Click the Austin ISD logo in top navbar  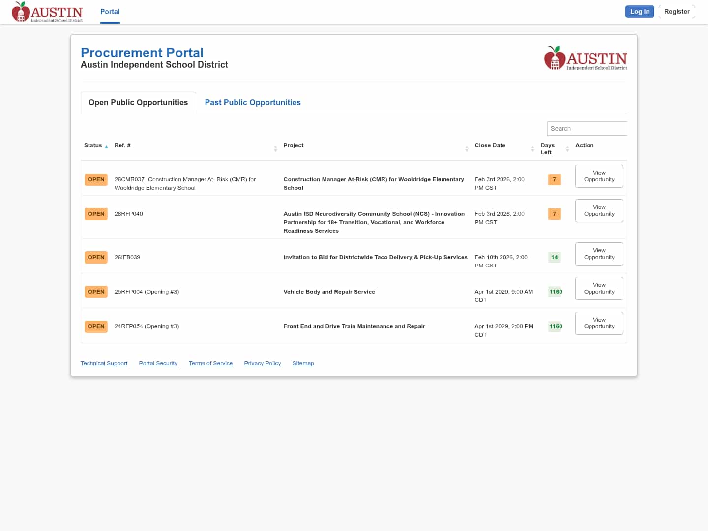tap(47, 12)
